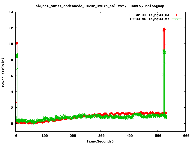Click y-axis tick label 2
Screen dimensions: 192x144
pos(12,108)
